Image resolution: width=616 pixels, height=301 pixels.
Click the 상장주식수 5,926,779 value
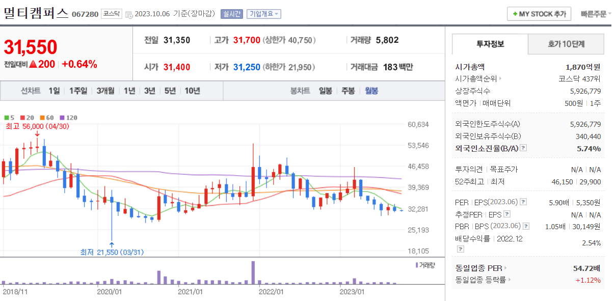[x=585, y=91]
